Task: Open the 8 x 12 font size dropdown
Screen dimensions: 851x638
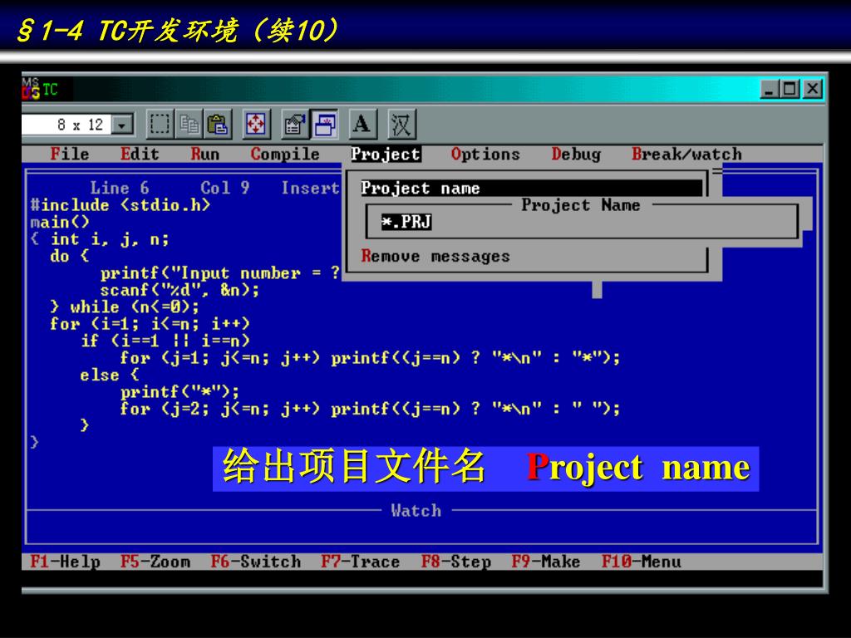Action: pos(122,125)
